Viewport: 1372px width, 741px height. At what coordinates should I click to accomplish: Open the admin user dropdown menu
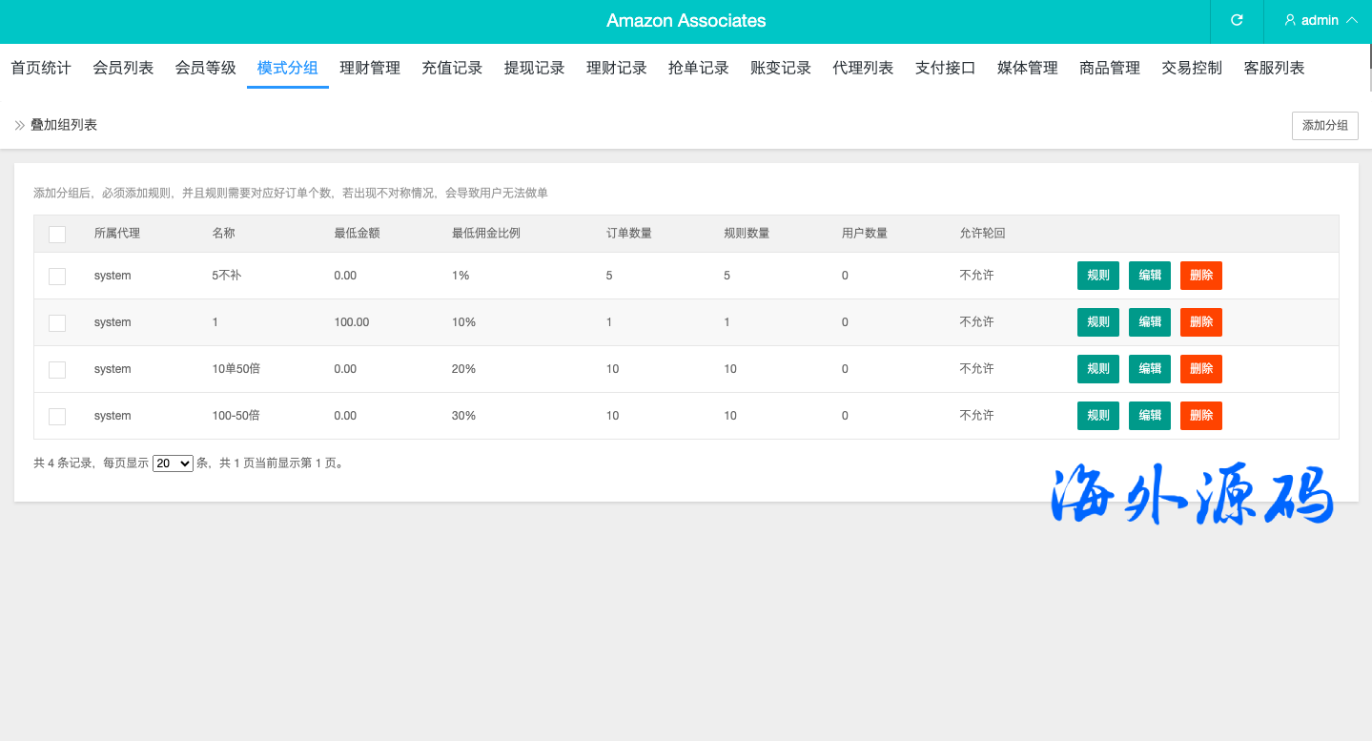coord(1321,20)
